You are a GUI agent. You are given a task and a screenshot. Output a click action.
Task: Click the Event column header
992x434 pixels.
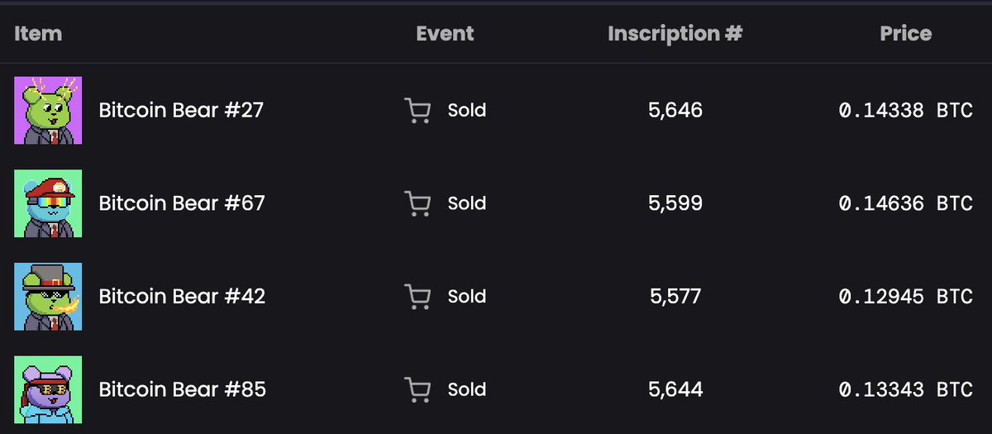pos(445,34)
